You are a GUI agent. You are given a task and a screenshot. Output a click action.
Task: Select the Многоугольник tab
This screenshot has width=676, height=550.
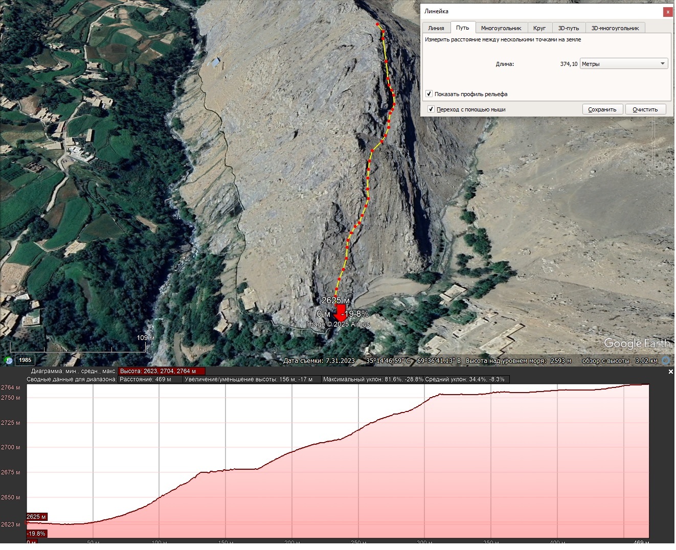point(501,28)
